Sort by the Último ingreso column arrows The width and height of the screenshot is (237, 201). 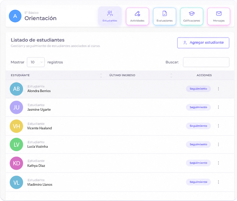pos(171,75)
